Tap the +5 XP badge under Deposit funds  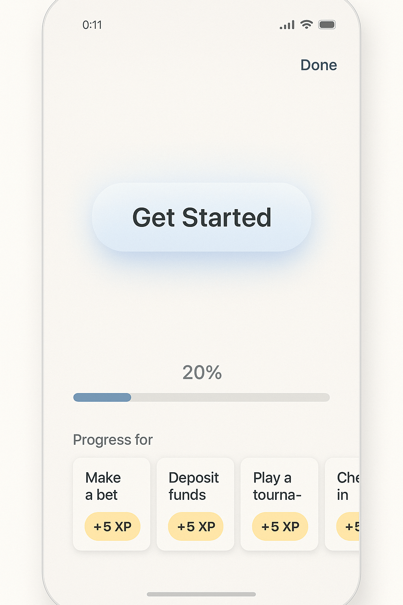196,527
